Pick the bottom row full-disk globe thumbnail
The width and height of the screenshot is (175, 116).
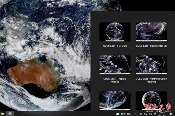pos(151,101)
